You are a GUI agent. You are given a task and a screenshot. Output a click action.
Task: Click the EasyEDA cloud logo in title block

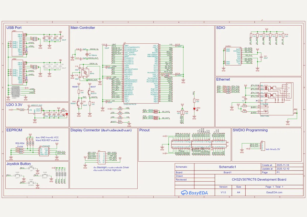(x=194, y=193)
